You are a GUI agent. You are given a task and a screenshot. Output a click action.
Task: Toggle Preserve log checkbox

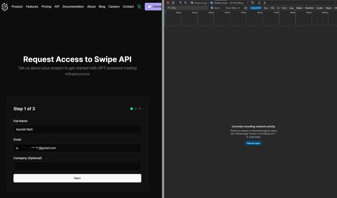point(192,3)
